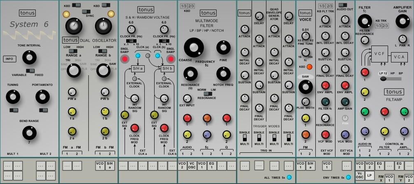Open the S/H a patch slot under dual oscillator

110,165
